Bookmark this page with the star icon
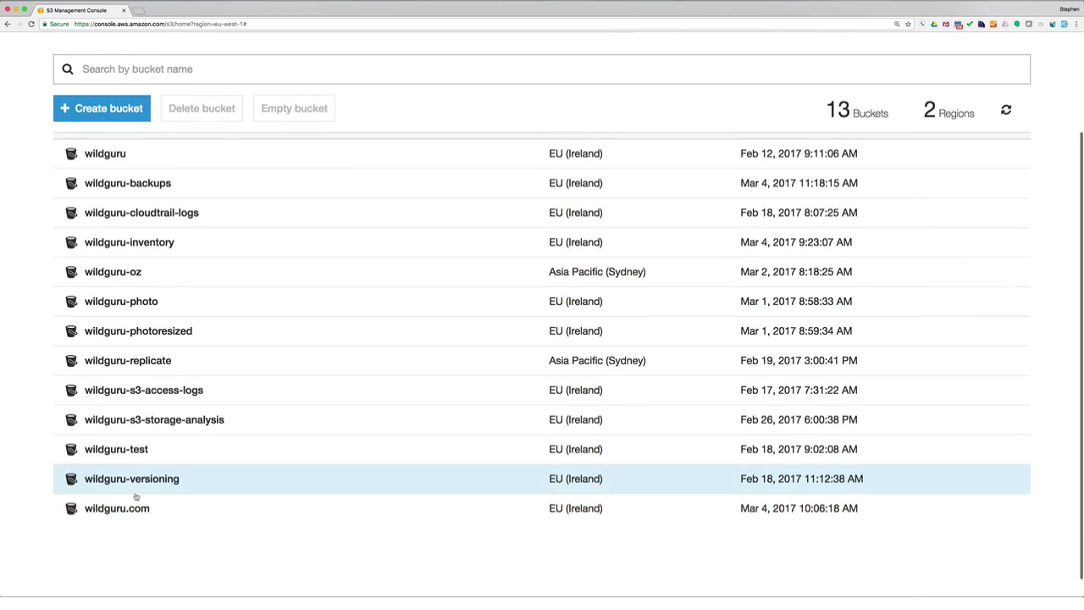This screenshot has width=1084, height=610. [x=908, y=24]
